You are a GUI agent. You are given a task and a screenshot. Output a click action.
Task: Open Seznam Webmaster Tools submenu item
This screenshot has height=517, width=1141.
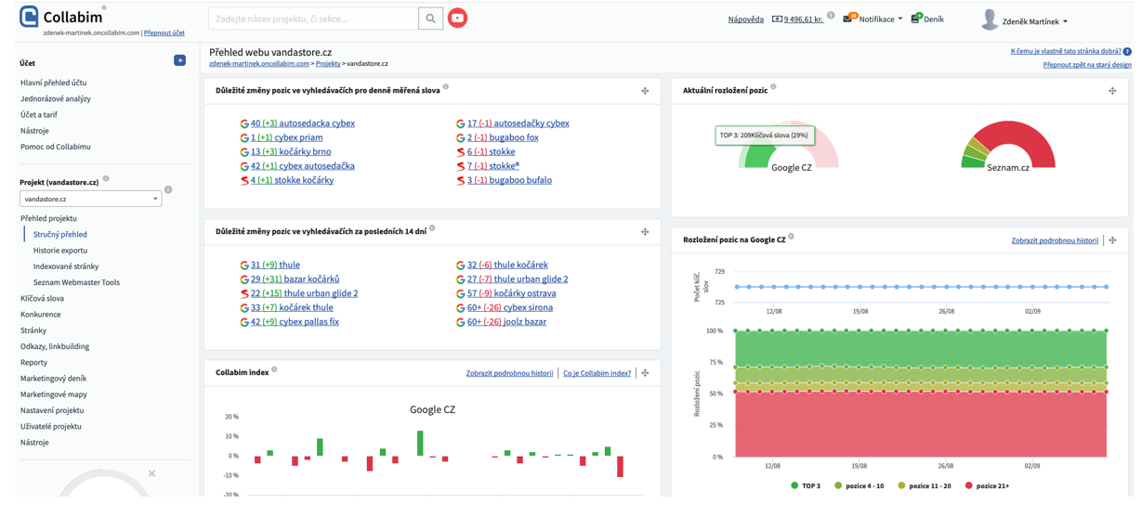76,282
